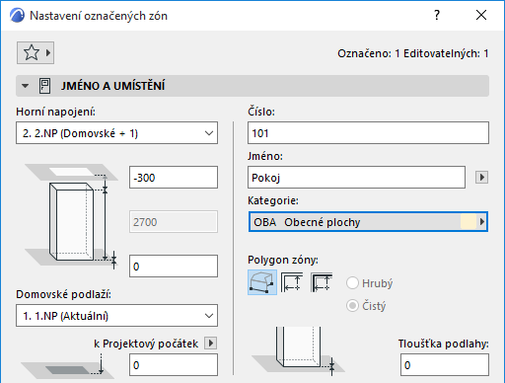
Task: Click the help question mark button
Action: [437, 15]
